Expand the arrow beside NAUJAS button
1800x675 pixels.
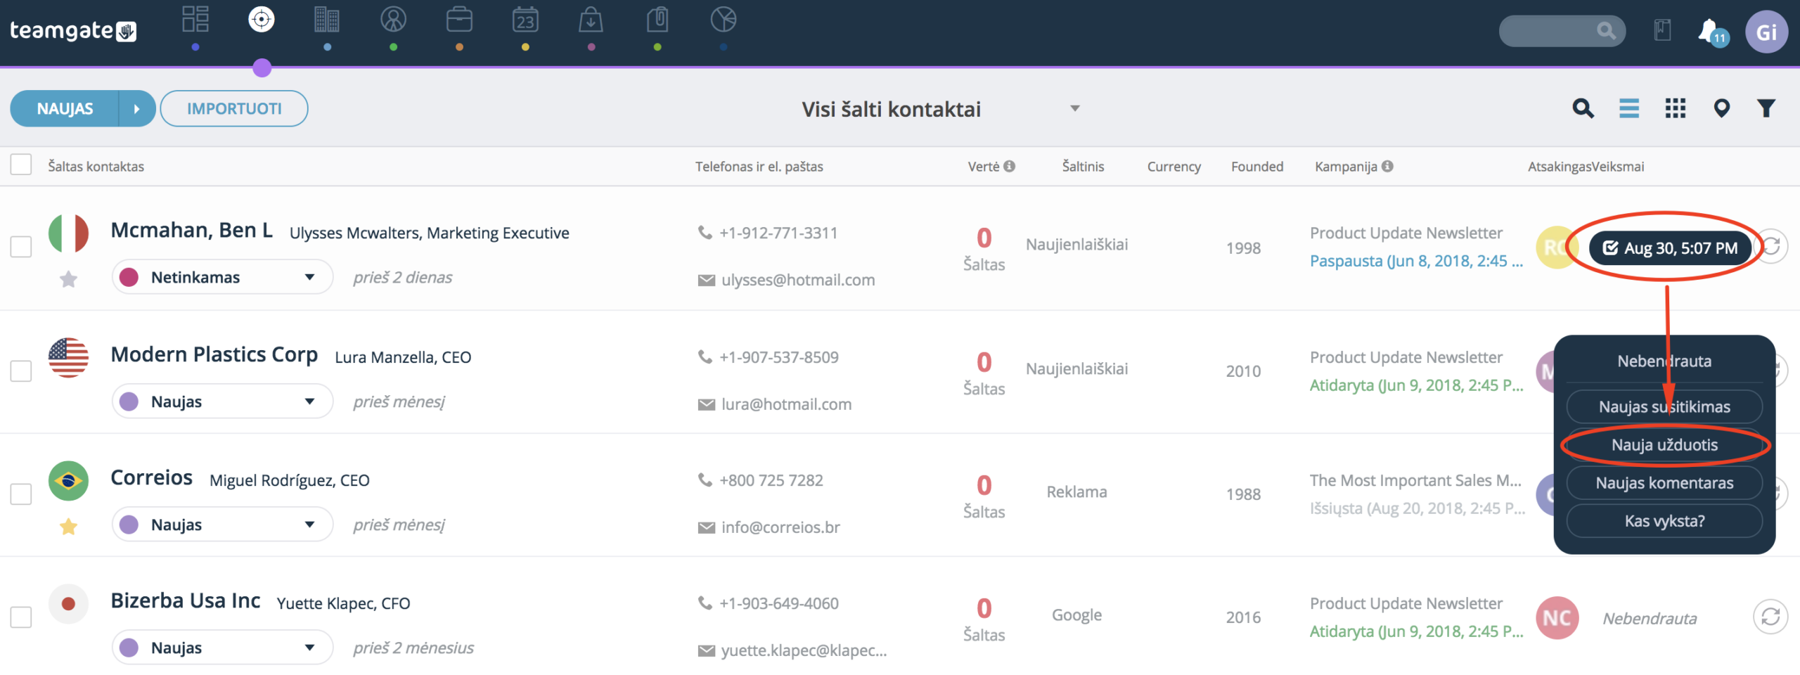(x=137, y=108)
